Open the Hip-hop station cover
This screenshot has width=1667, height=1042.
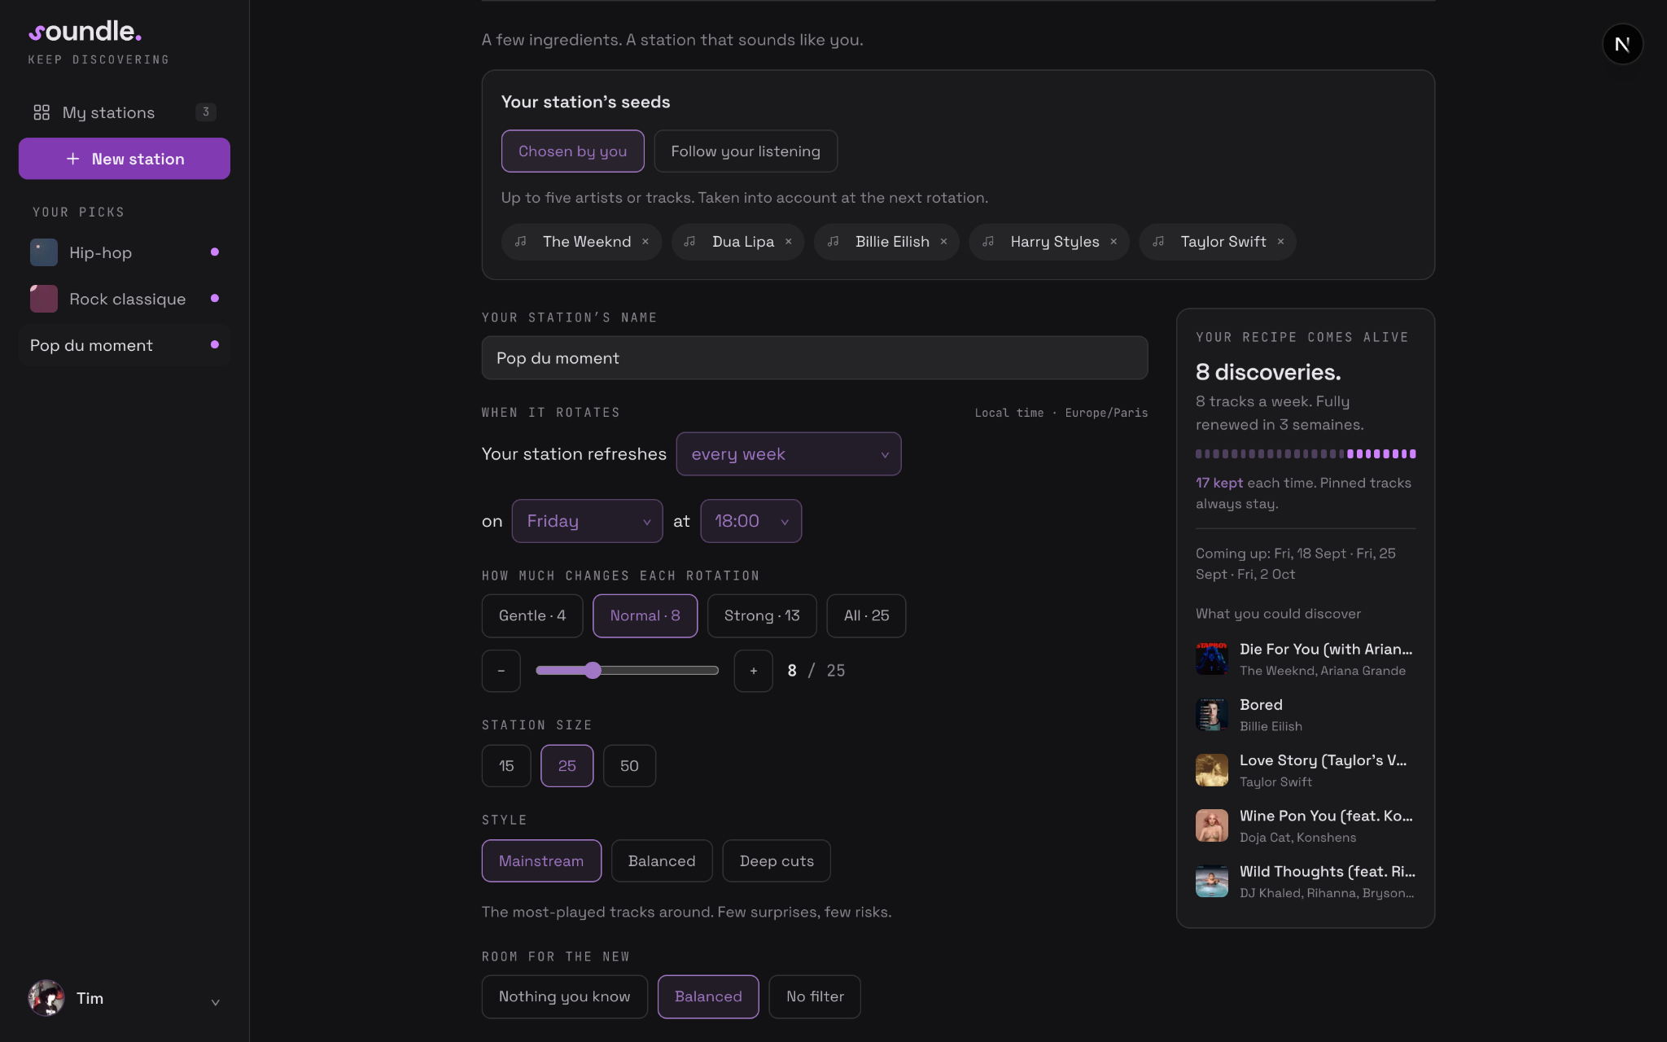coord(44,252)
